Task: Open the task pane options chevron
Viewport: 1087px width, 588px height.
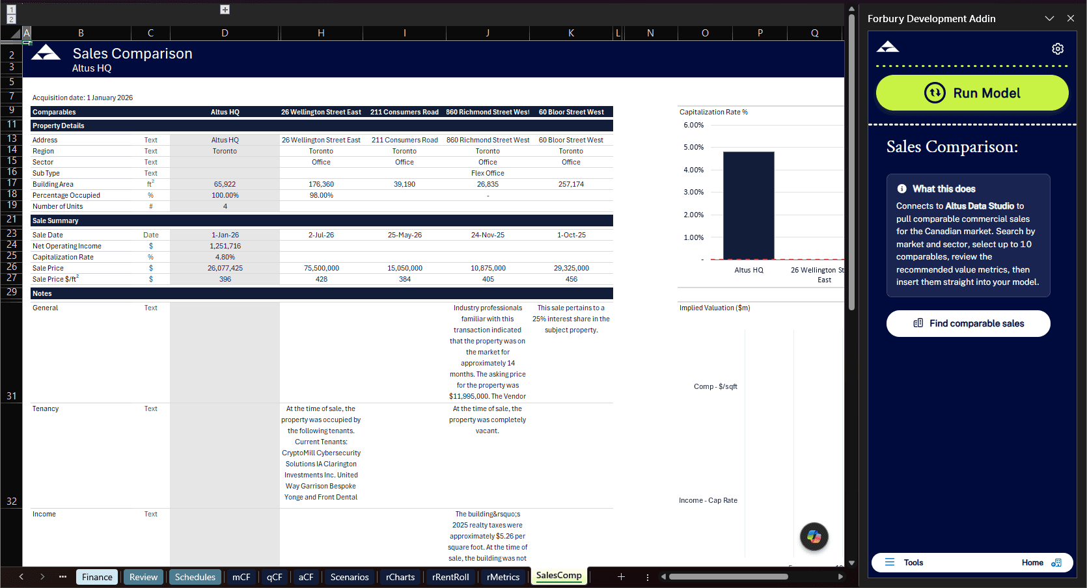Action: [x=1049, y=18]
